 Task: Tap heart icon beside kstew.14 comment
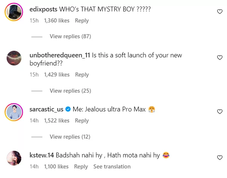point(220,157)
